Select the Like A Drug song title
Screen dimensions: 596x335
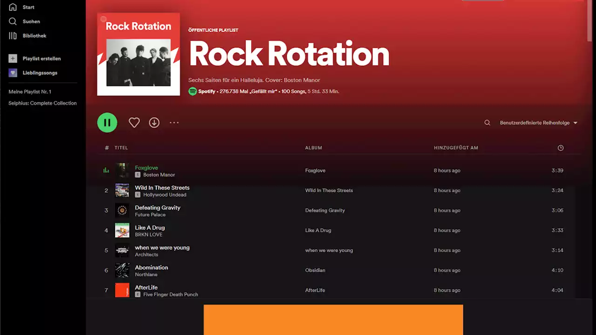tap(150, 228)
